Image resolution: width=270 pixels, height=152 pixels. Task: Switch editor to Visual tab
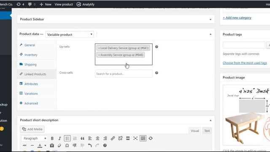[x=195, y=131]
